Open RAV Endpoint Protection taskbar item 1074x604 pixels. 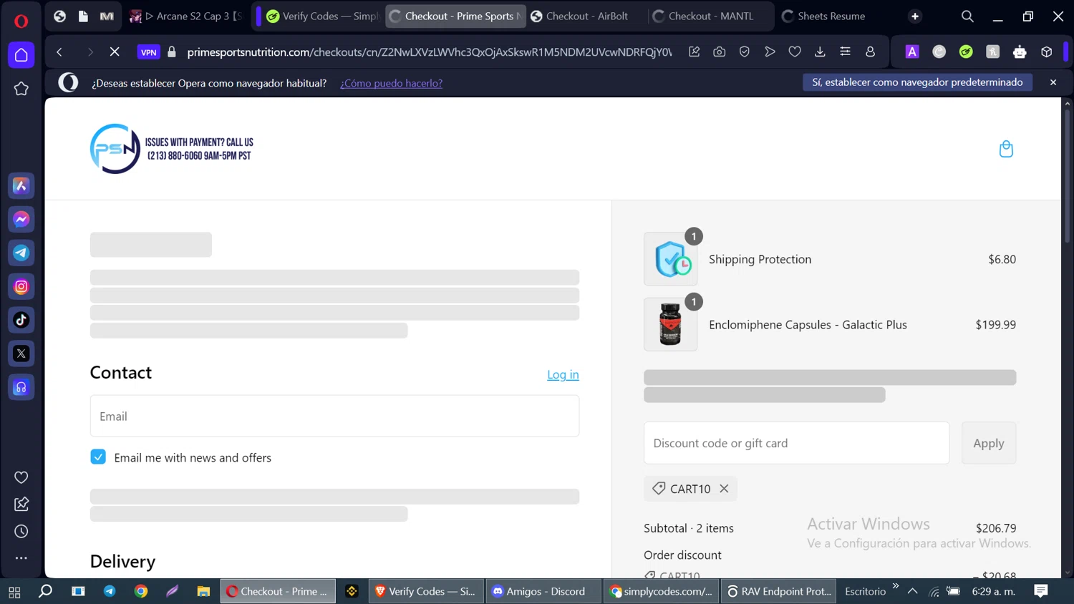[x=779, y=591]
